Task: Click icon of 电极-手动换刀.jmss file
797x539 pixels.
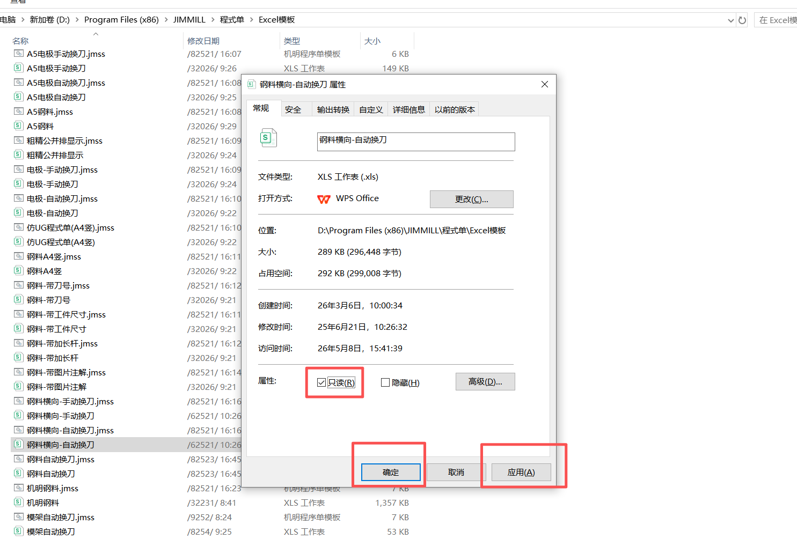Action: [19, 169]
